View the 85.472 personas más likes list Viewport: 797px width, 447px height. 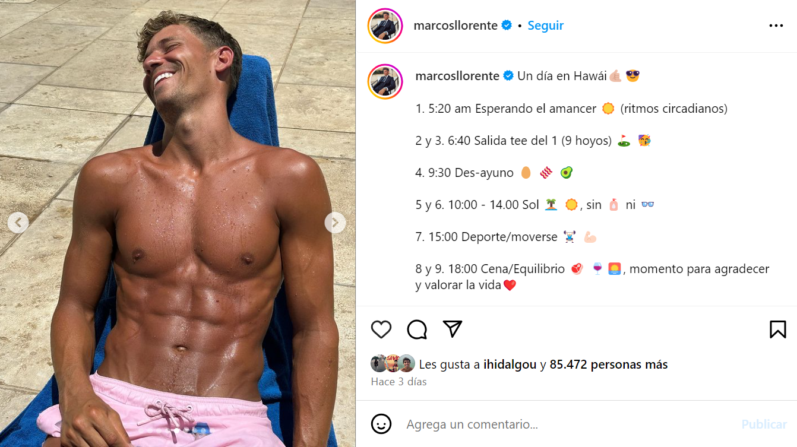[609, 364]
